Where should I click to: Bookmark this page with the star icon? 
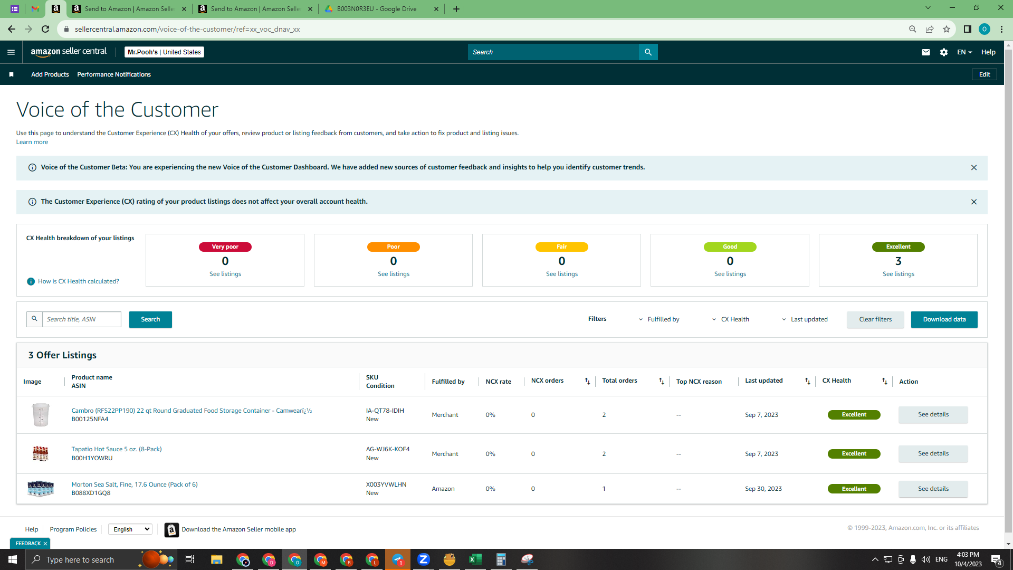[x=947, y=29]
